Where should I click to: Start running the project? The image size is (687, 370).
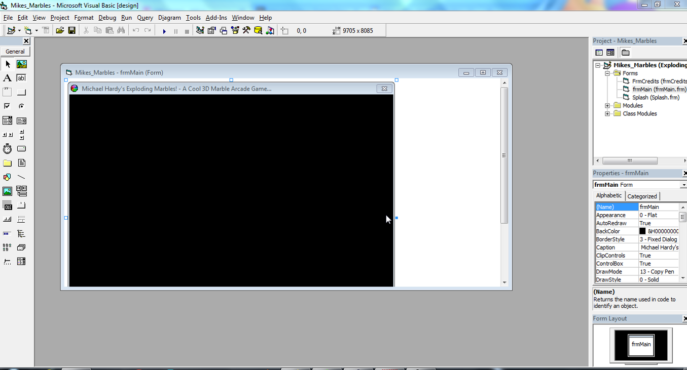coord(164,31)
